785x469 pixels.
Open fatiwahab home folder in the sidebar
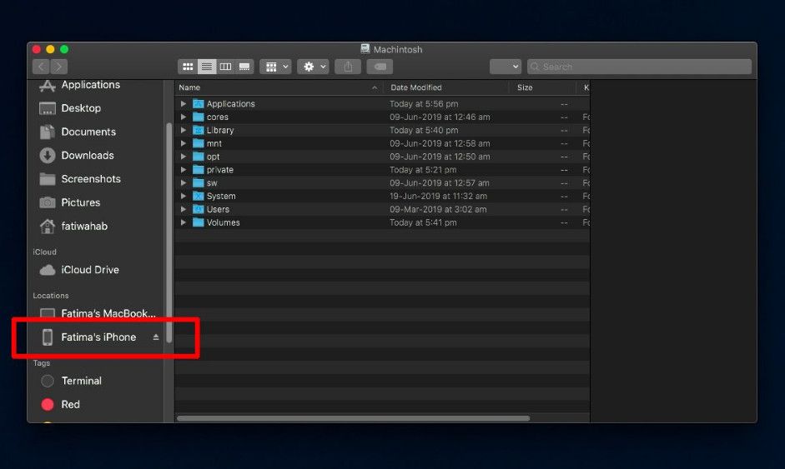(x=84, y=226)
